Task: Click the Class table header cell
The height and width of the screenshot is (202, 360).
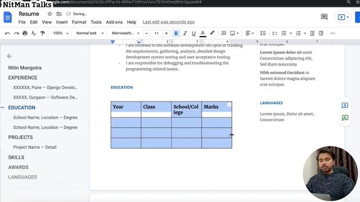Action: pyautogui.click(x=156, y=110)
